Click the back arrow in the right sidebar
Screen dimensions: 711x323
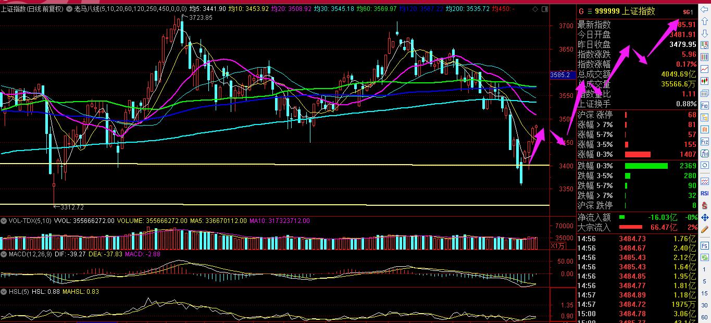(705, 9)
